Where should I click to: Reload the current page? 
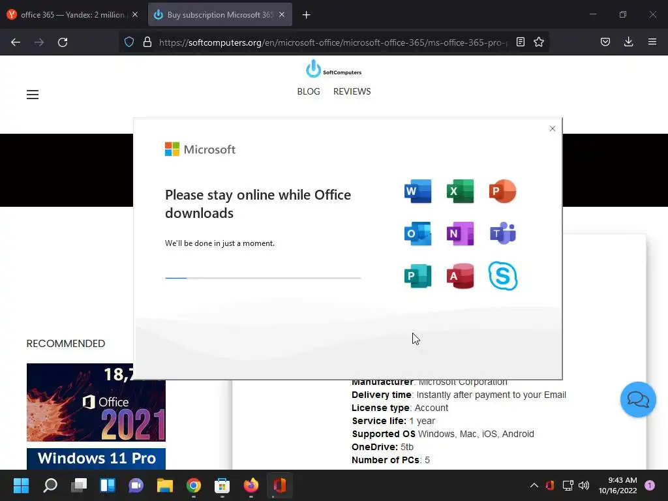pos(63,42)
